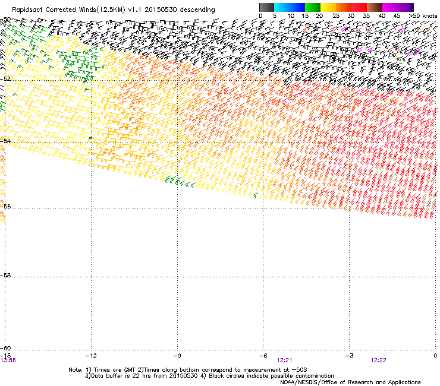Screen dimensions: 440x386
Task: Click the note 'Times are GMT'
Action: (x=114, y=370)
